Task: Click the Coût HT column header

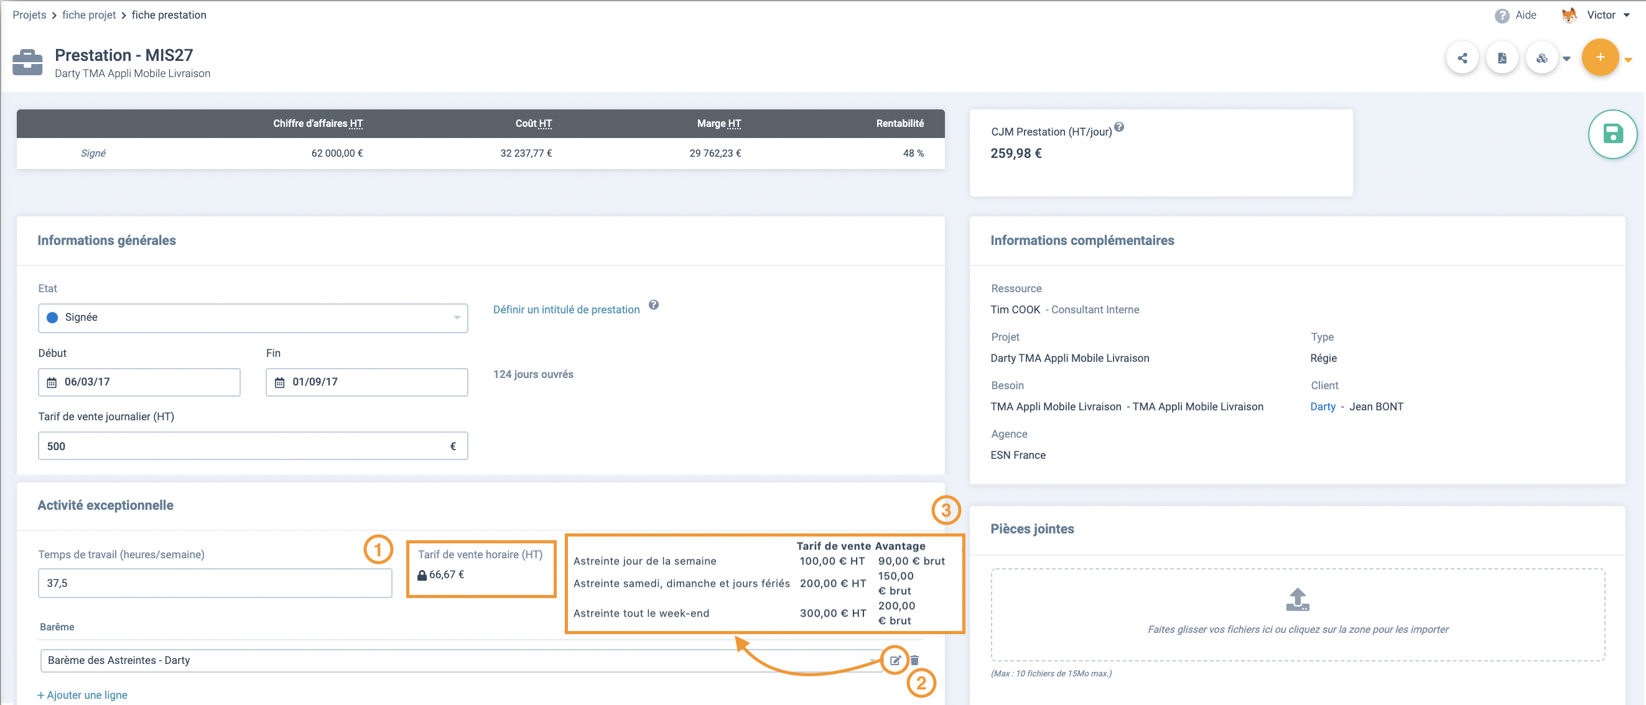Action: pyautogui.click(x=534, y=123)
